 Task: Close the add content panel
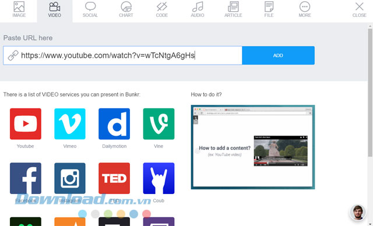pyautogui.click(x=360, y=10)
